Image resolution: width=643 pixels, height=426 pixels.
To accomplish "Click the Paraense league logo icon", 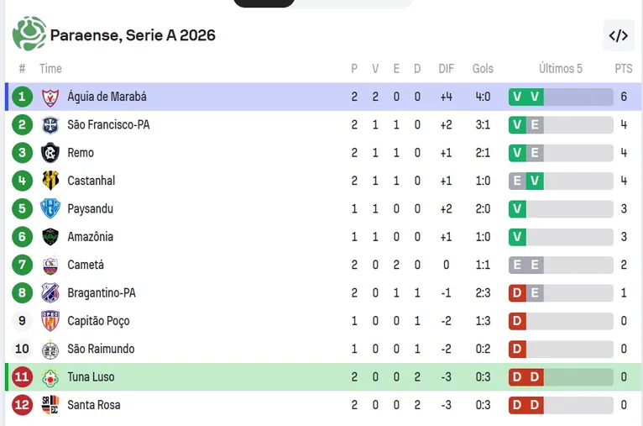I will pos(29,34).
